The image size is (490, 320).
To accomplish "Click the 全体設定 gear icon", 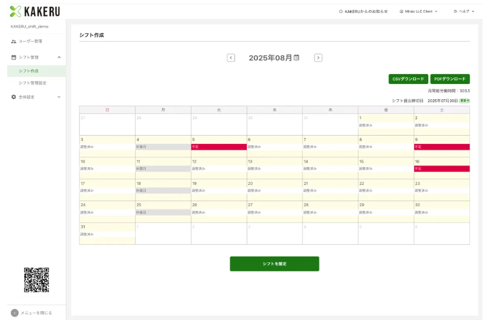I will tap(14, 97).
